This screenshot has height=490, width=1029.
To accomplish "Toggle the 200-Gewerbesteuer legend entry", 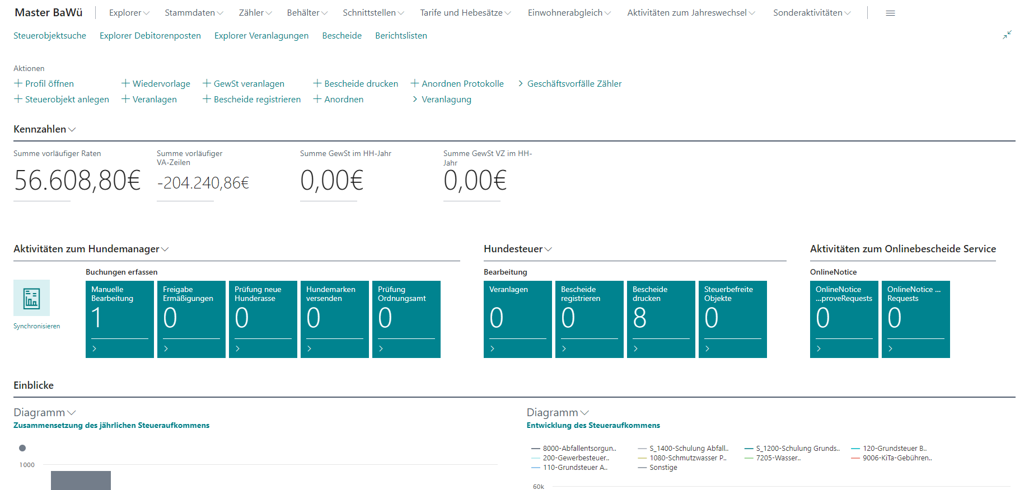I will click(570, 458).
